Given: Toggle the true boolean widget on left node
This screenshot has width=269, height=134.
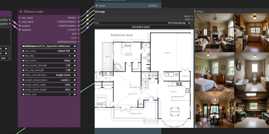Looking at the screenshot, I should tap(4, 58).
